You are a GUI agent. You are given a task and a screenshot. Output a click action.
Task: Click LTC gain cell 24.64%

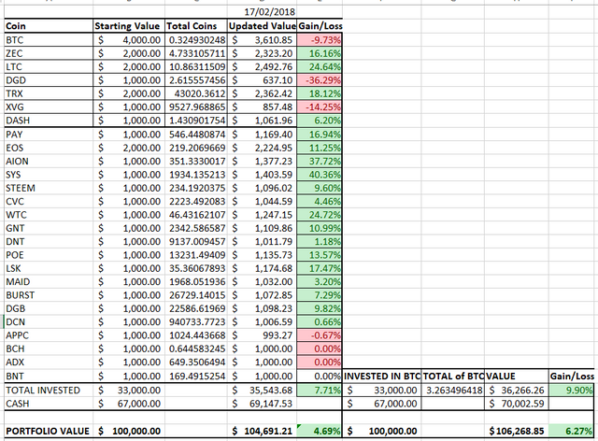[x=320, y=66]
